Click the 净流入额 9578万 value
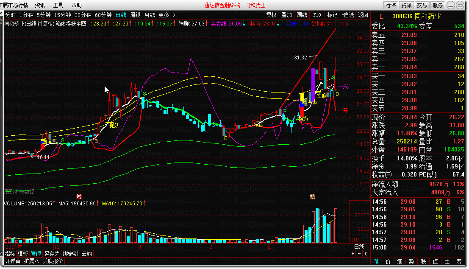This screenshot has height=269, width=469. 439,184
